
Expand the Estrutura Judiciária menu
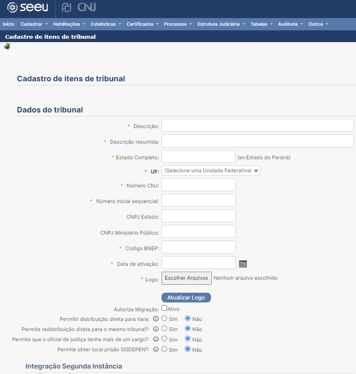pos(221,24)
